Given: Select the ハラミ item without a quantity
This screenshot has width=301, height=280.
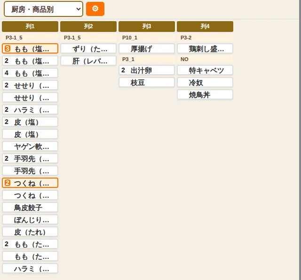Looking at the screenshot, I should [x=30, y=269].
